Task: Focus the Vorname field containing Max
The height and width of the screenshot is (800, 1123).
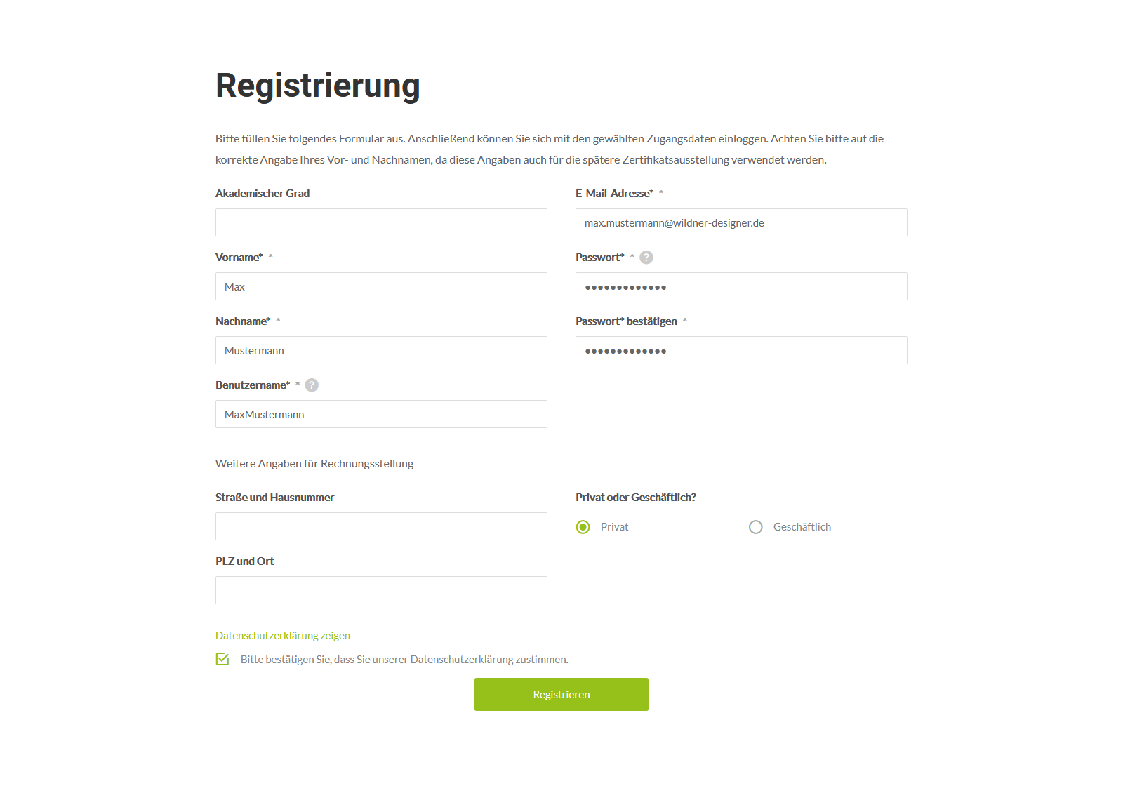Action: [x=381, y=286]
